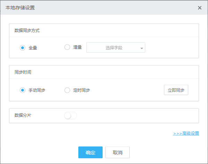Click the 数据同步方式 section heading
This screenshot has height=164, width=208.
27,31
